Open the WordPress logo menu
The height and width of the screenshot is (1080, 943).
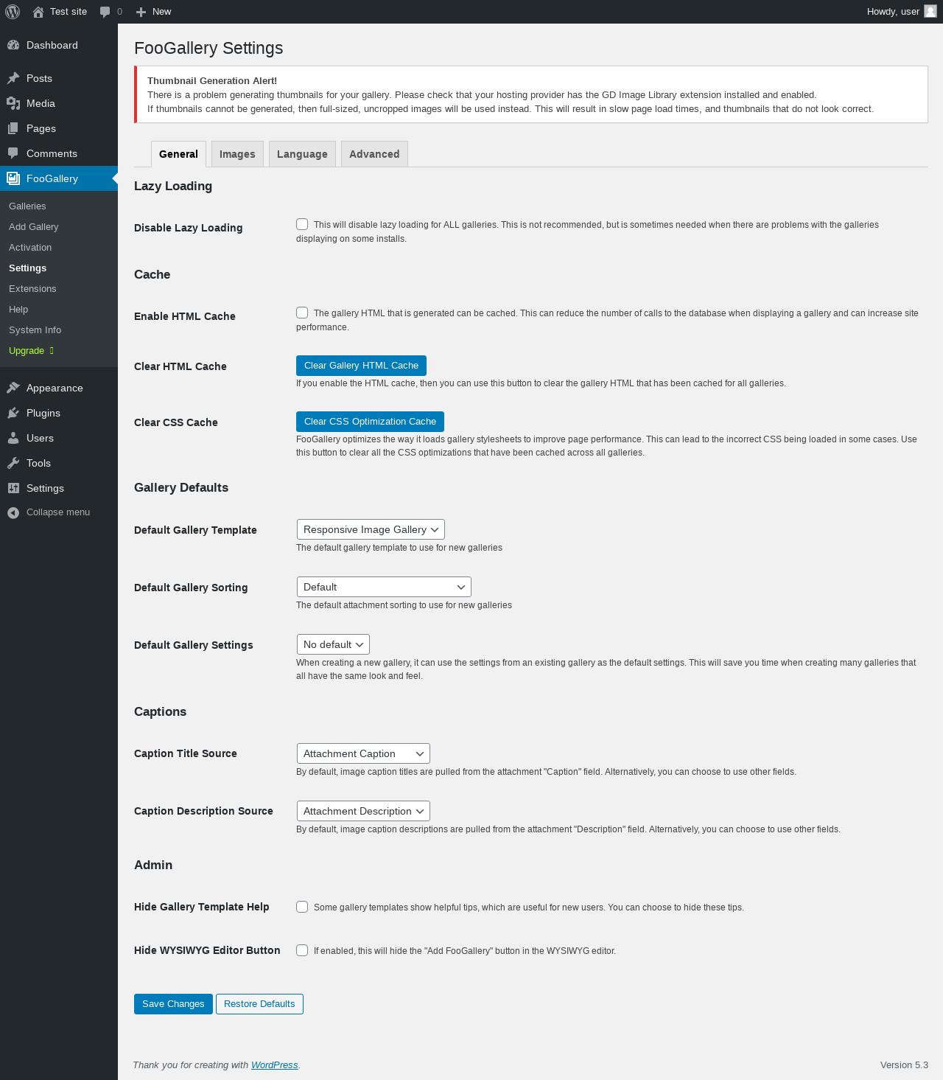coord(13,12)
